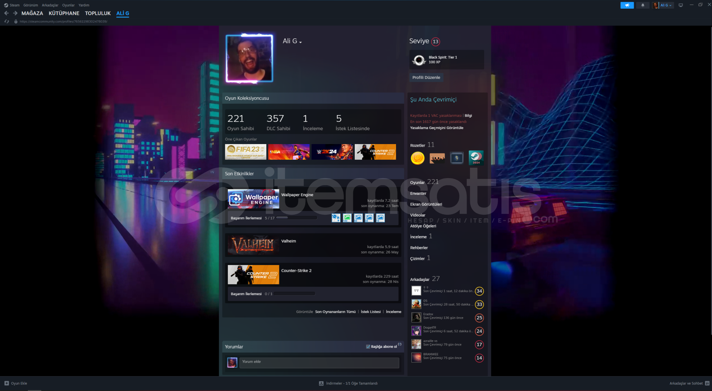The image size is (712, 391).
Task: Switch to Big Picture mode icon
Action: pos(680,5)
